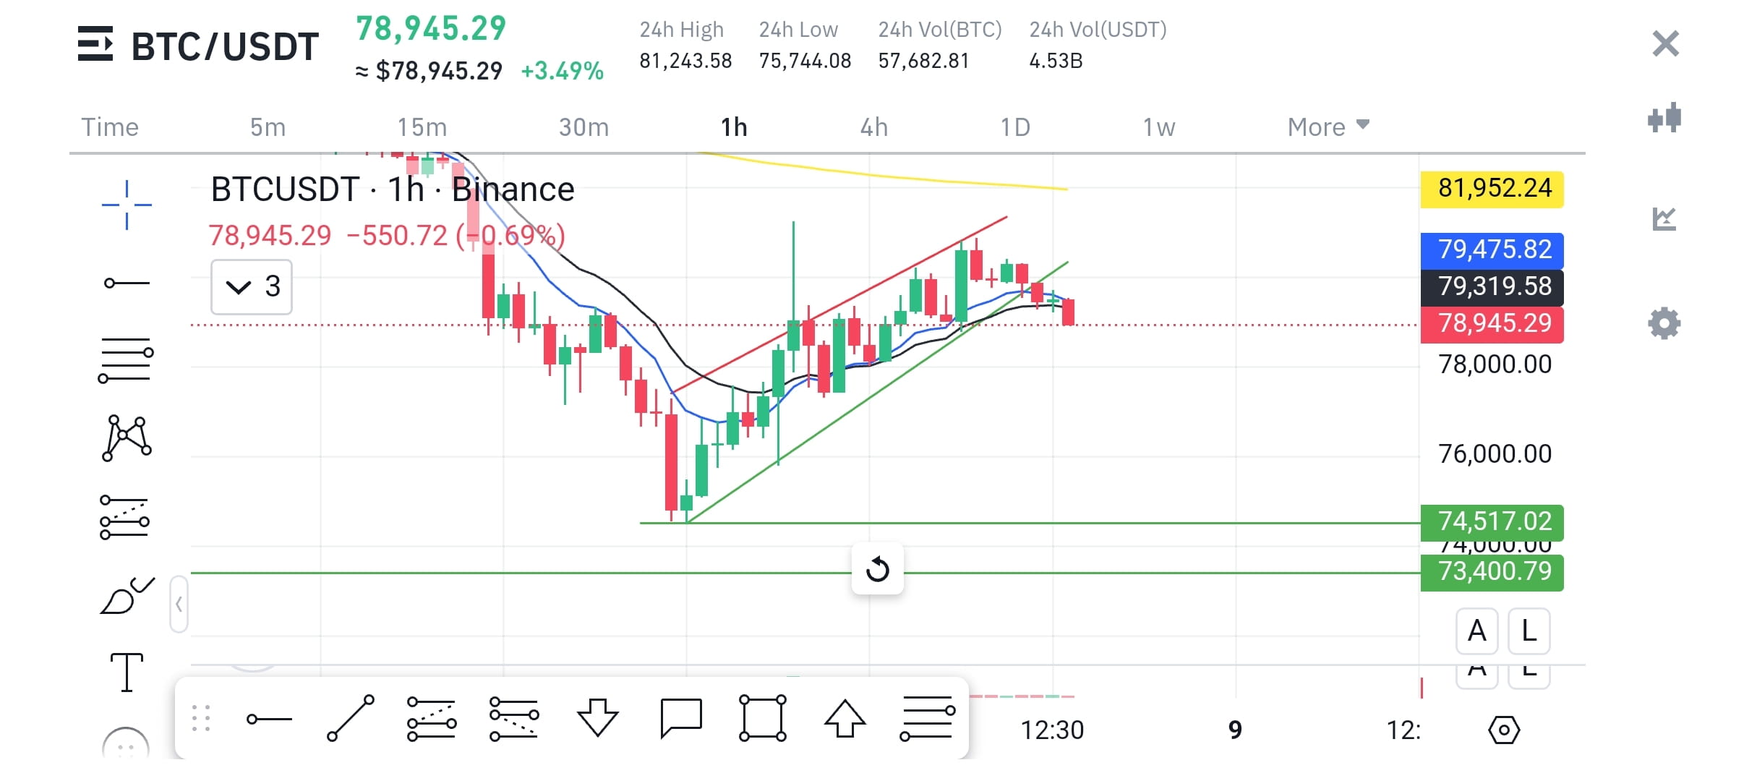Pick first Fib channel tool in favorites toolbar
The width and height of the screenshot is (1744, 781).
point(432,719)
